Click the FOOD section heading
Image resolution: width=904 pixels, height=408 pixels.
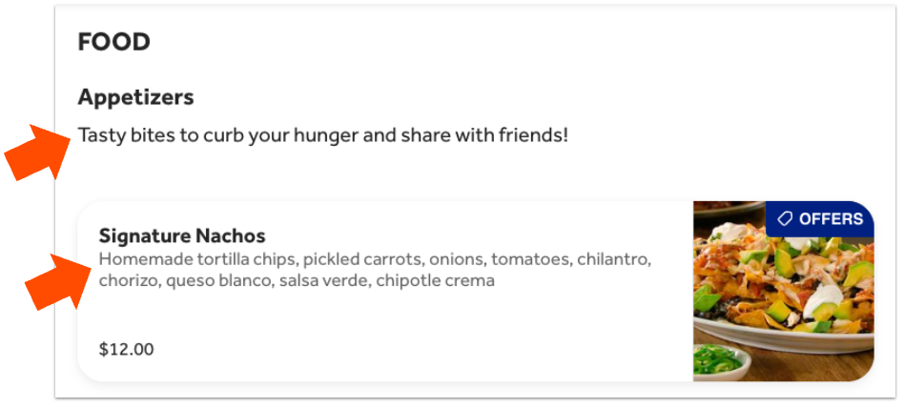113,42
